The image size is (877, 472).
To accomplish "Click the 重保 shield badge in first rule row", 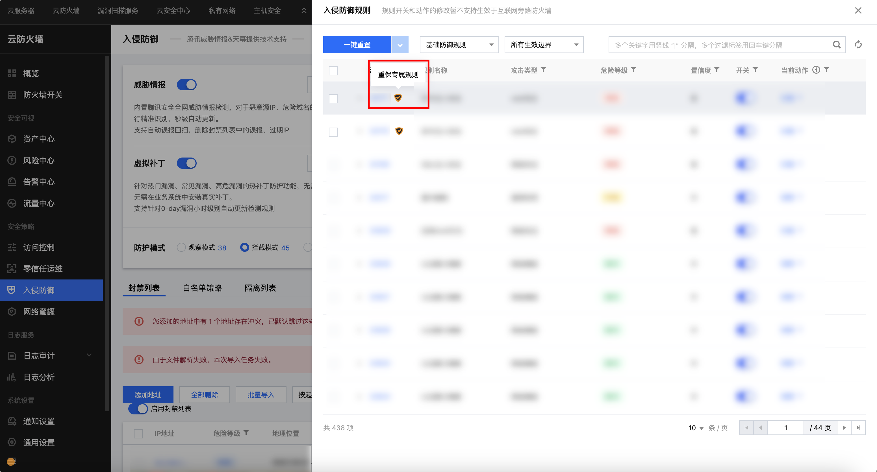I will pyautogui.click(x=398, y=98).
